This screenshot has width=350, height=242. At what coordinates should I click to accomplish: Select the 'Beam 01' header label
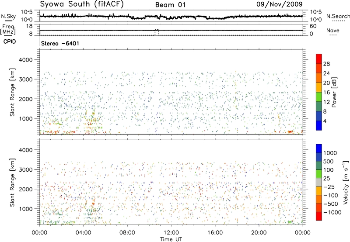click(170, 5)
